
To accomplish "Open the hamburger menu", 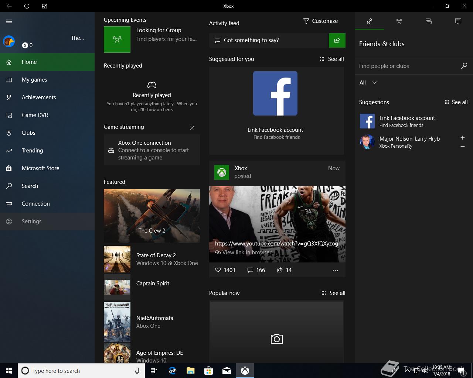I will coord(9,21).
